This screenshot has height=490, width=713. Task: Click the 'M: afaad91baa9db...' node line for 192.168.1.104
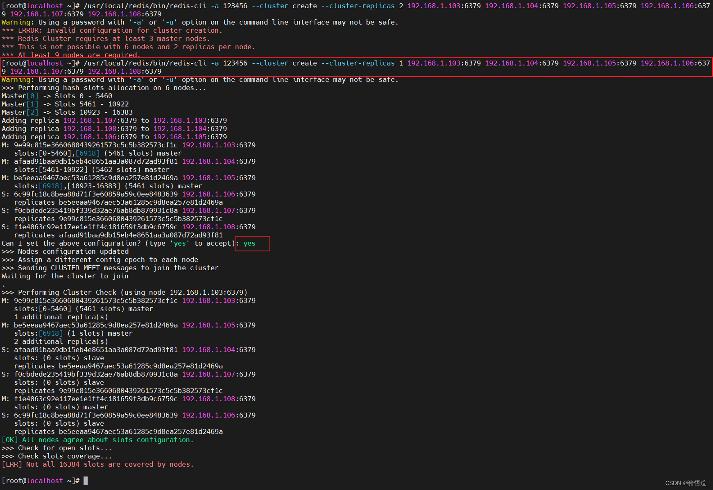point(129,161)
